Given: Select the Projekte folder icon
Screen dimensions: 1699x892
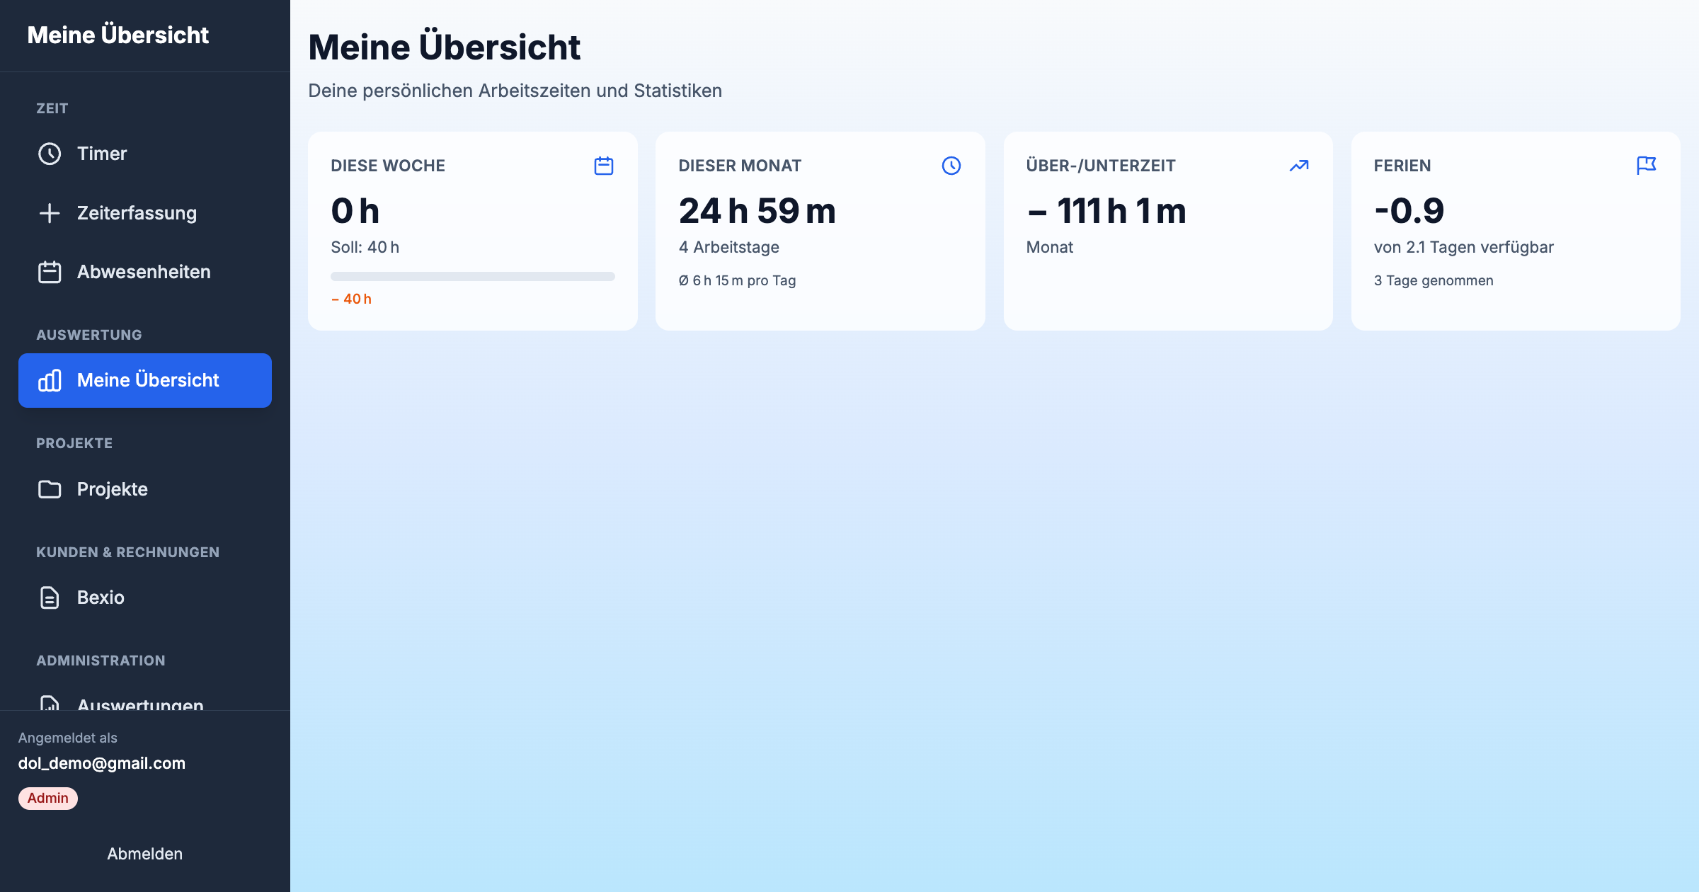Looking at the screenshot, I should tap(50, 488).
